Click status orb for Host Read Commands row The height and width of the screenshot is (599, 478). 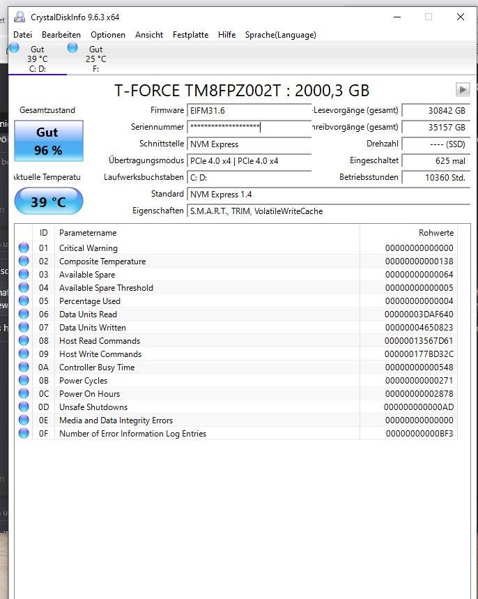(x=24, y=340)
